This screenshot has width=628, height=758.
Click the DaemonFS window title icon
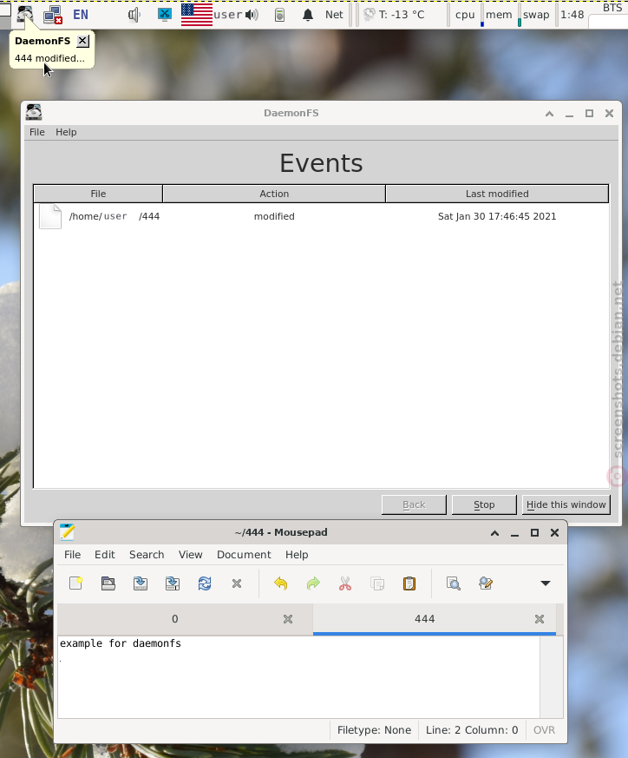pyautogui.click(x=34, y=112)
